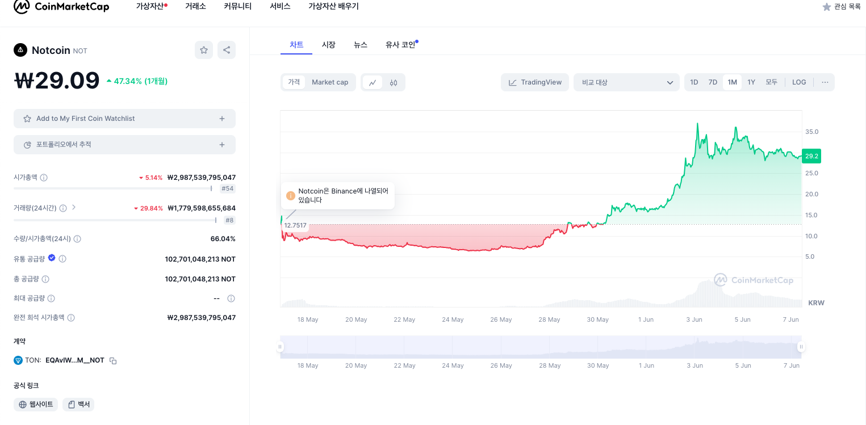Viewport: 866px width, 425px height.
Task: Click the 12.7517 starting price label
Action: click(295, 225)
